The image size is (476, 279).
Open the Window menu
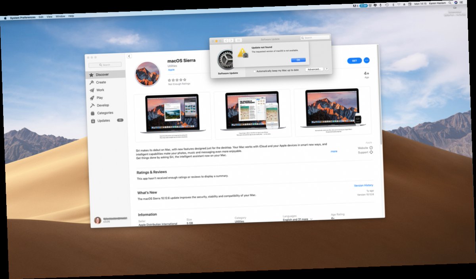pyautogui.click(x=60, y=16)
